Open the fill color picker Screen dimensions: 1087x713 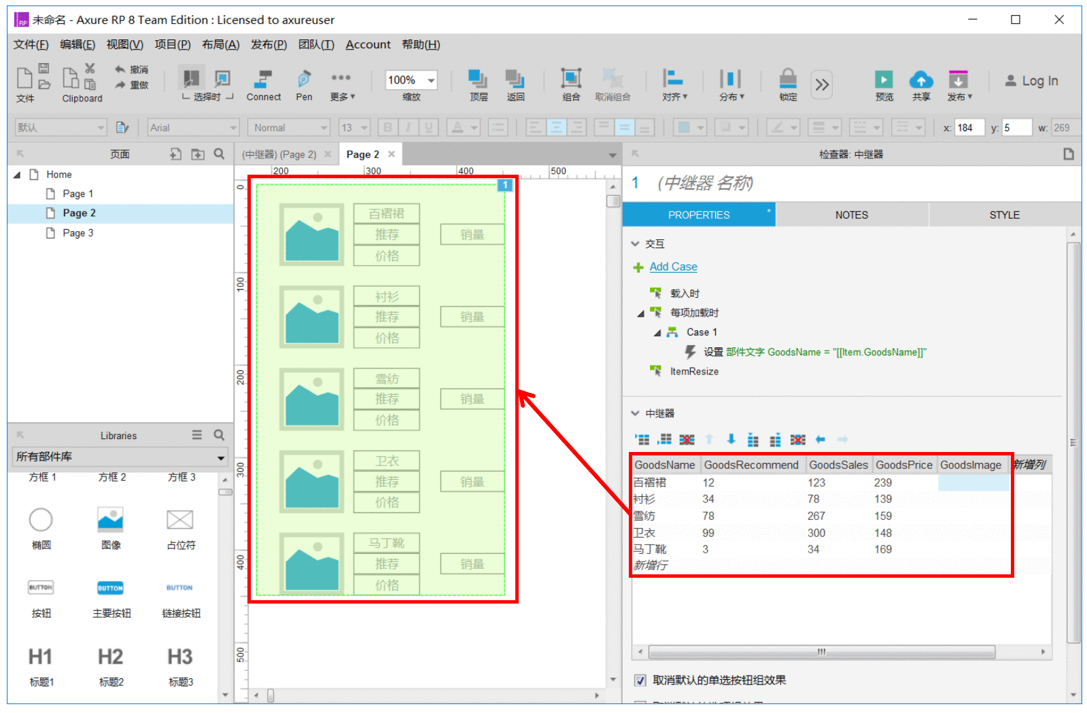(x=691, y=127)
